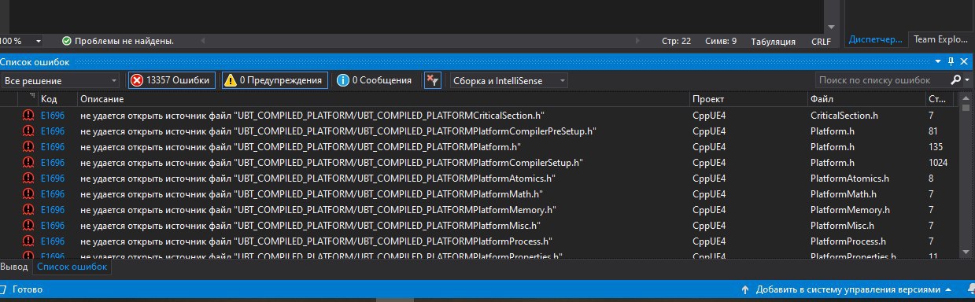
Task: Open the search options dropdown arrow
Action: pos(966,80)
